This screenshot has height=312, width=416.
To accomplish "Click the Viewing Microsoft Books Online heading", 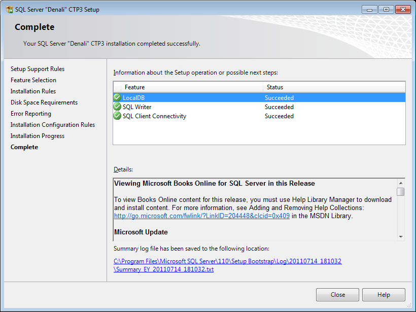I will pyautogui.click(x=215, y=183).
